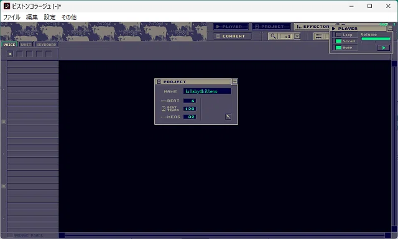The image size is (398, 239).
Task: Open the 設定 menu
Action: click(50, 17)
